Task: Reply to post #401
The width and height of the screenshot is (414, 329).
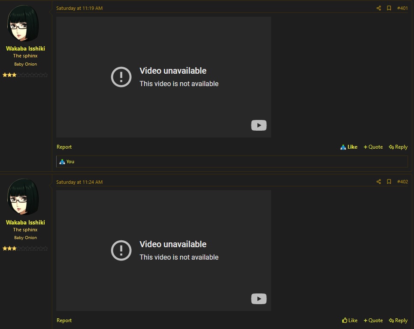Action: pos(398,147)
